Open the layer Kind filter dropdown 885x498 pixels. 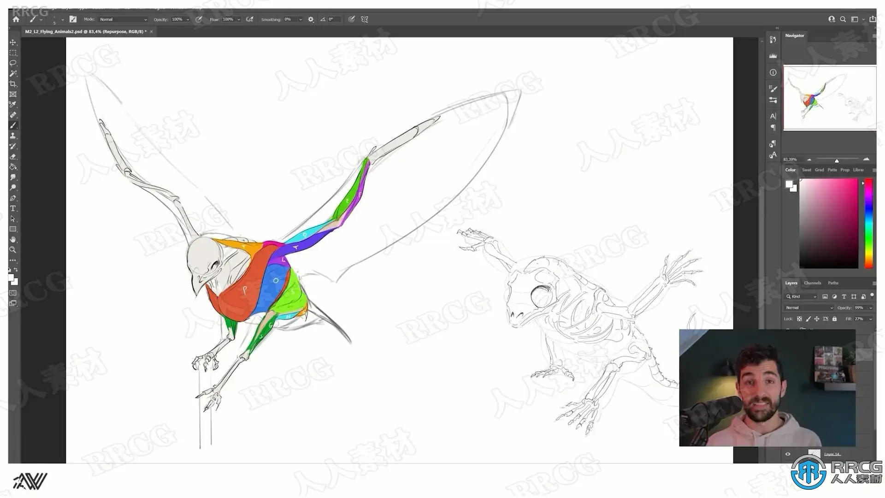click(x=802, y=296)
